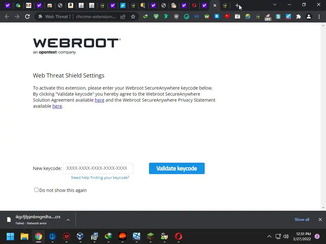Open the clock and date 2/27/2022

(302, 236)
